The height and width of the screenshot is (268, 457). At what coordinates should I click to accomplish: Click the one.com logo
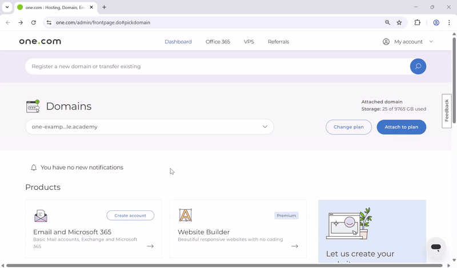point(40,42)
